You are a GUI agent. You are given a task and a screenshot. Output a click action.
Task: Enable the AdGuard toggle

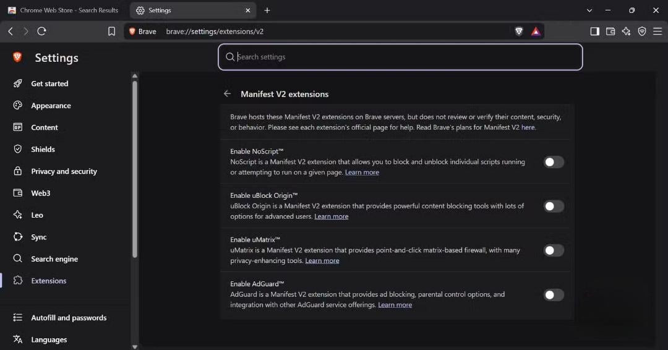pos(554,294)
